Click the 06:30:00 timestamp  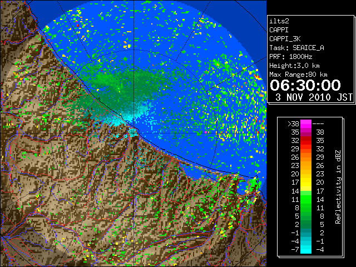(305, 85)
